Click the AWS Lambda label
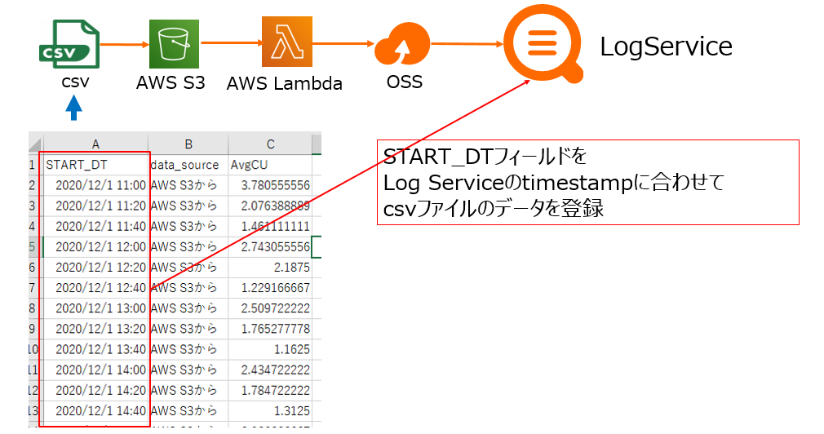Viewport: 824px width, 434px height. pos(284,83)
